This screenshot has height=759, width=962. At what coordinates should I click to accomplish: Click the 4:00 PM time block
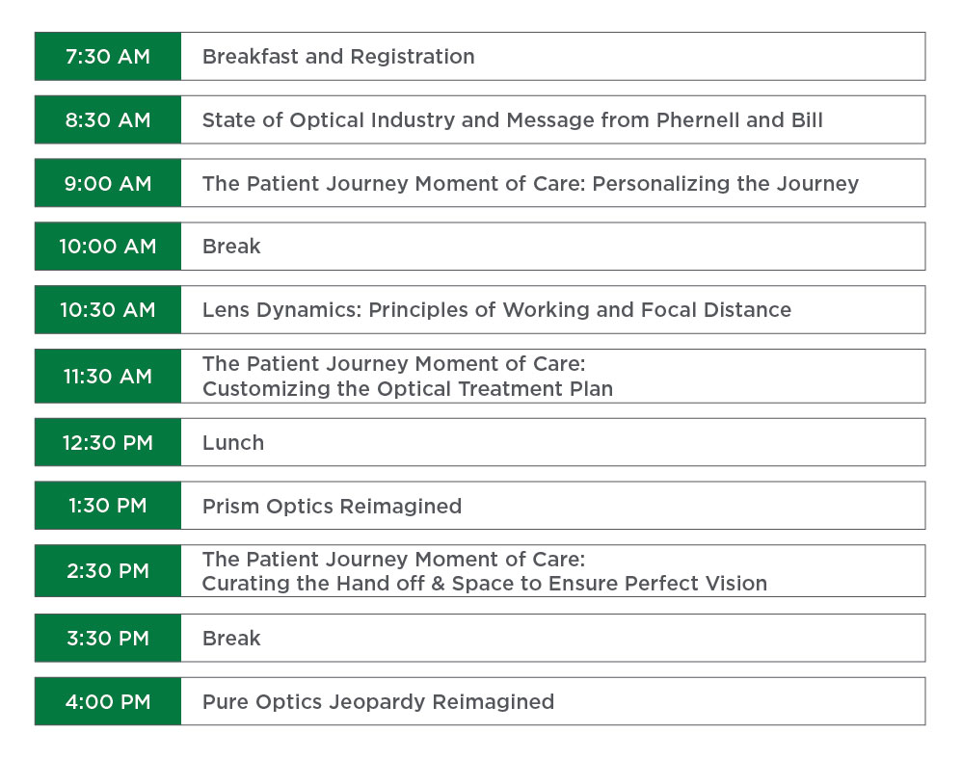[108, 701]
